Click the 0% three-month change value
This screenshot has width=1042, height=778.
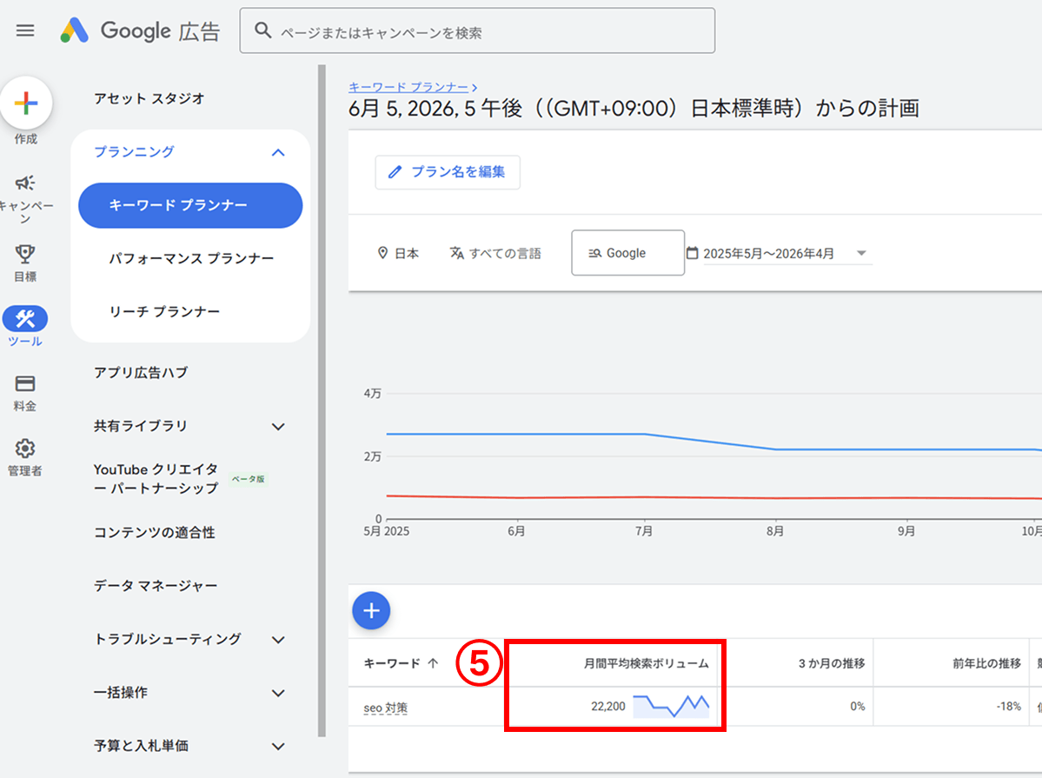pyautogui.click(x=857, y=706)
